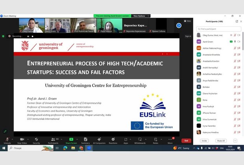This screenshot has height=165, width=244.
Task: Click the ENG language indicator
Action: coord(222,148)
